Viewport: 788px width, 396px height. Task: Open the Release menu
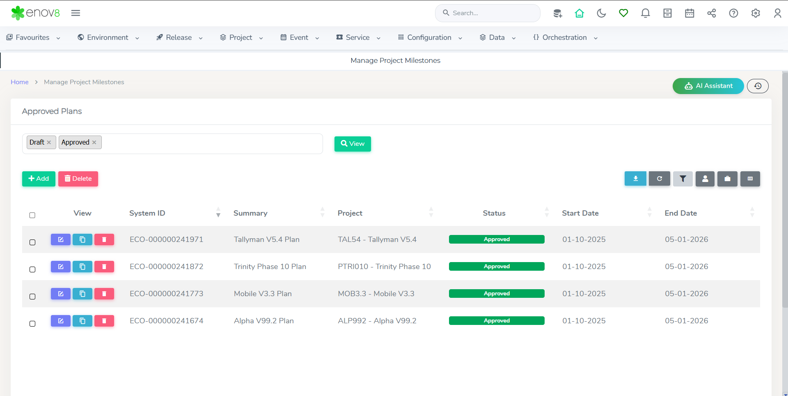[x=179, y=37]
